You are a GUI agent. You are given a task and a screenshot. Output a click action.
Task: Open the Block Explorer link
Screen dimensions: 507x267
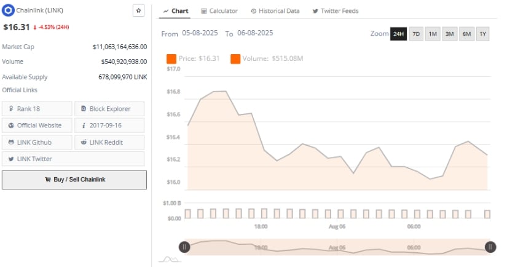pyautogui.click(x=109, y=109)
